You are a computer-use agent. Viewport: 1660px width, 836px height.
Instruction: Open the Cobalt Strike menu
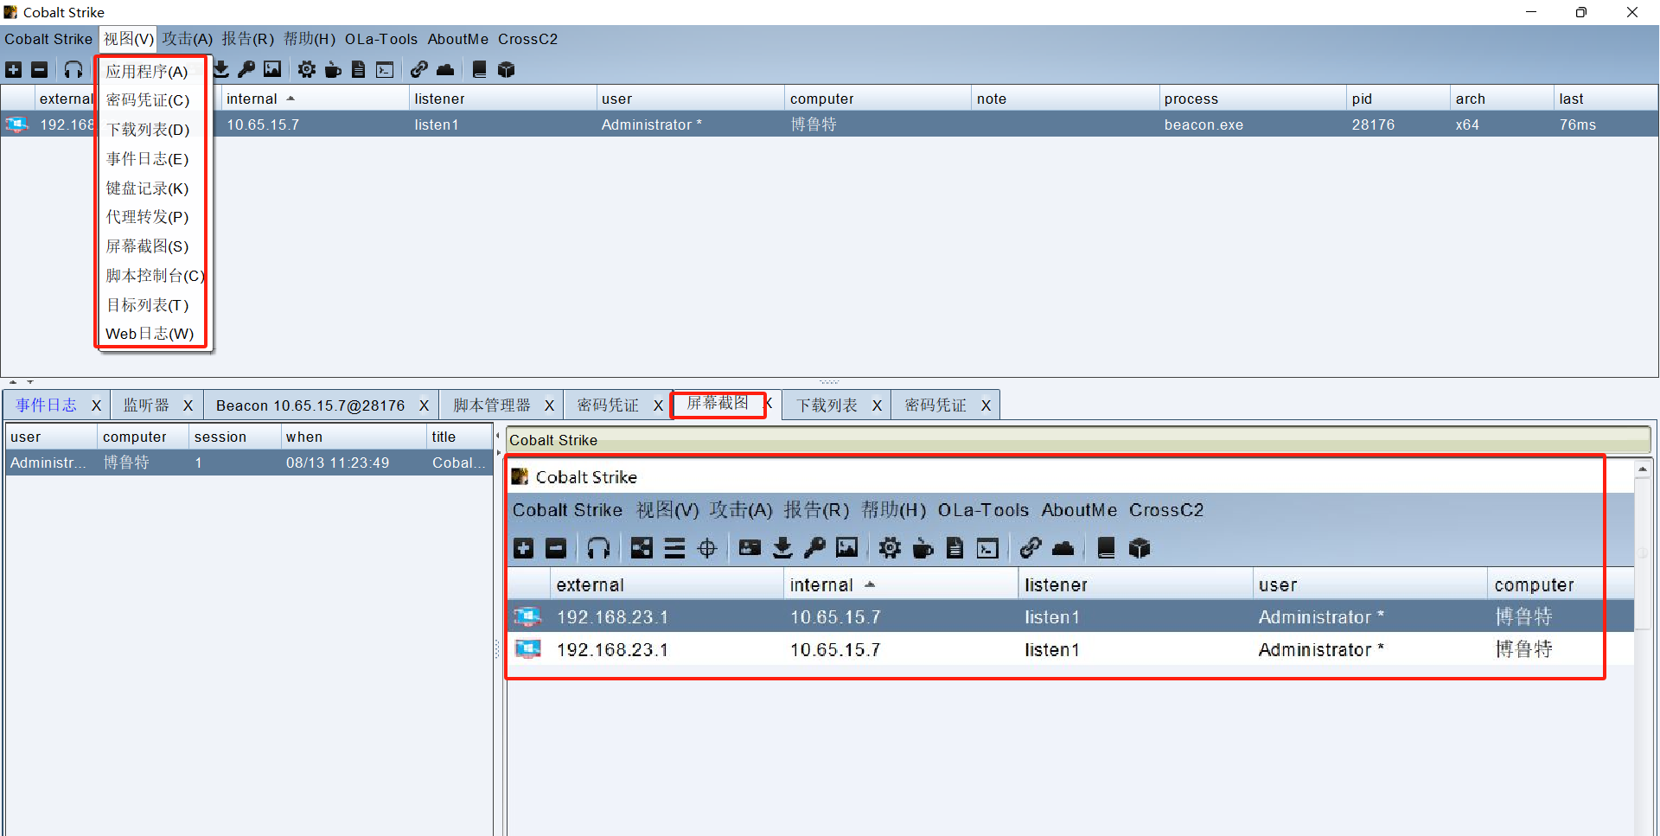pyautogui.click(x=48, y=39)
